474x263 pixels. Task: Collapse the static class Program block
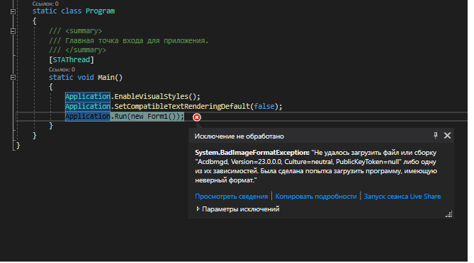click(13, 11)
